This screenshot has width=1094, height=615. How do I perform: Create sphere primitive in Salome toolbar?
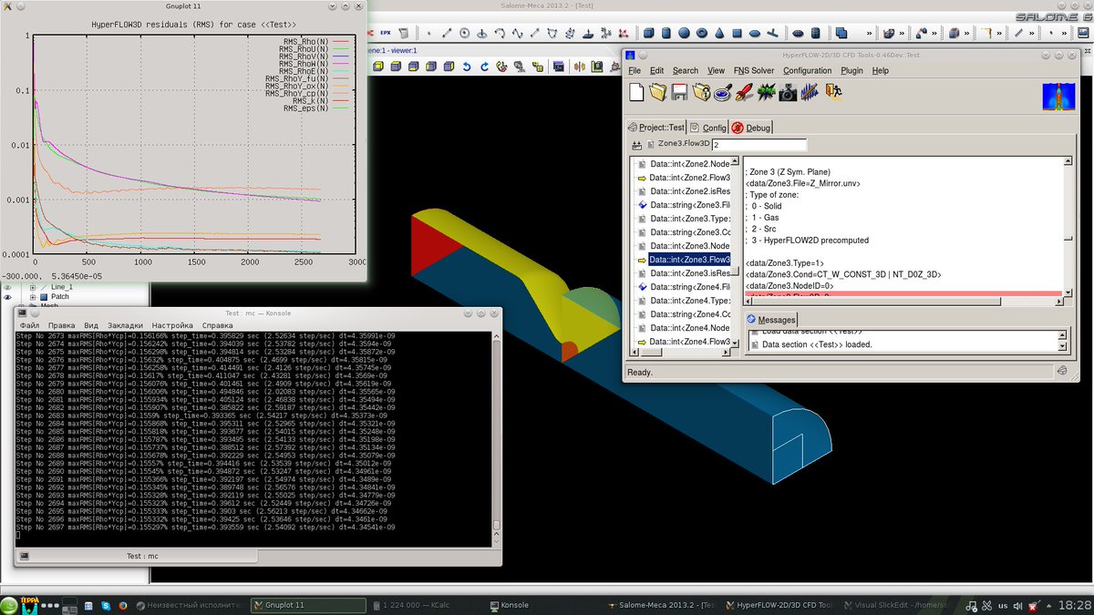point(683,34)
